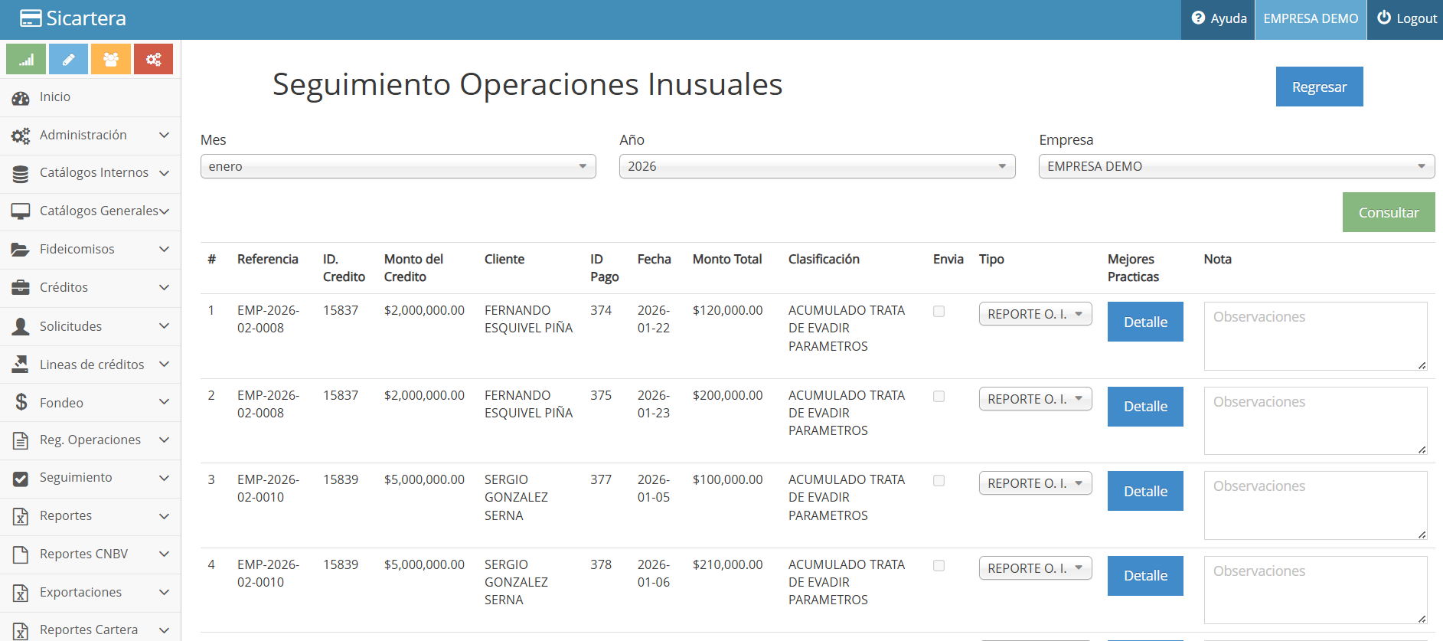This screenshot has width=1443, height=641.
Task: Click the Catálogos Generales monitor icon
Action: 21,211
